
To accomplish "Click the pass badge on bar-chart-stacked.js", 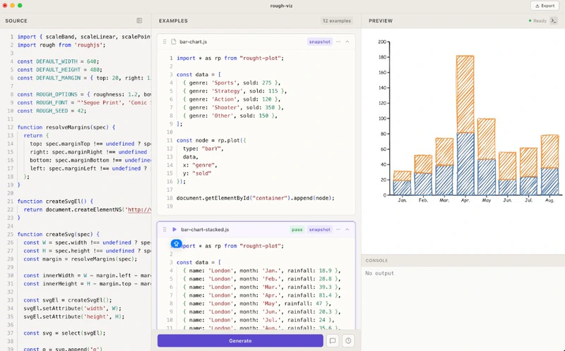I will [297, 230].
